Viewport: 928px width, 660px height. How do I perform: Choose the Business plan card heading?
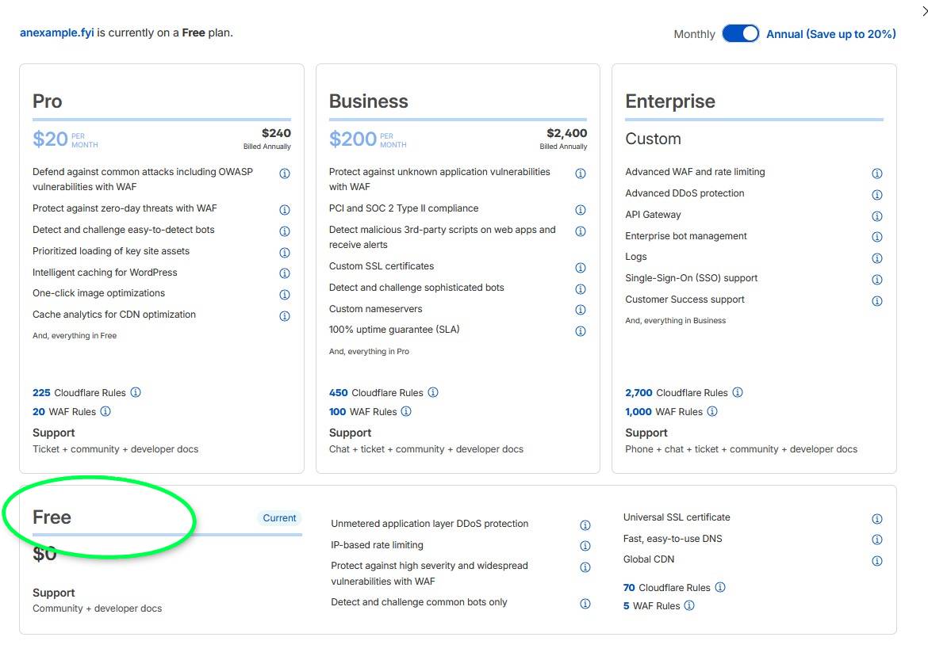tap(369, 101)
